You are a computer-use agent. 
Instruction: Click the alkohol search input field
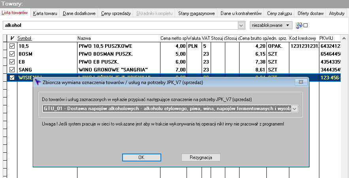[121, 25]
